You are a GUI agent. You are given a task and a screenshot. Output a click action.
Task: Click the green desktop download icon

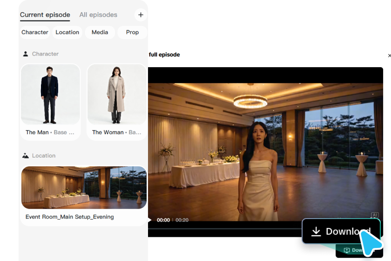click(347, 250)
